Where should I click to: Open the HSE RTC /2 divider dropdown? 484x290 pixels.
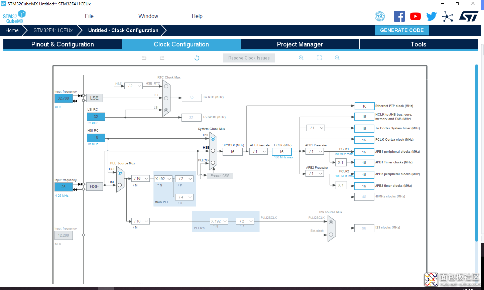133,86
